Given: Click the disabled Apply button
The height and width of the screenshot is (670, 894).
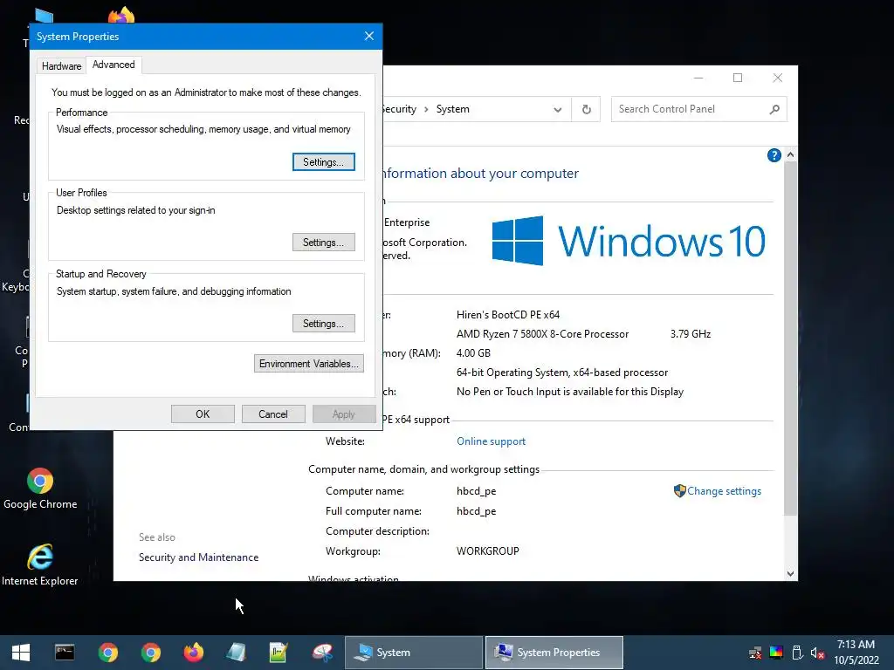Looking at the screenshot, I should pos(344,414).
